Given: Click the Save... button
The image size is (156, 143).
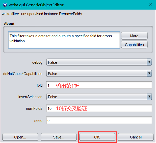Looking at the screenshot, I should tap(59, 137).
